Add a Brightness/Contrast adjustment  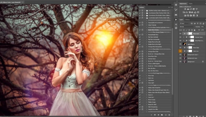[x=185, y=9]
